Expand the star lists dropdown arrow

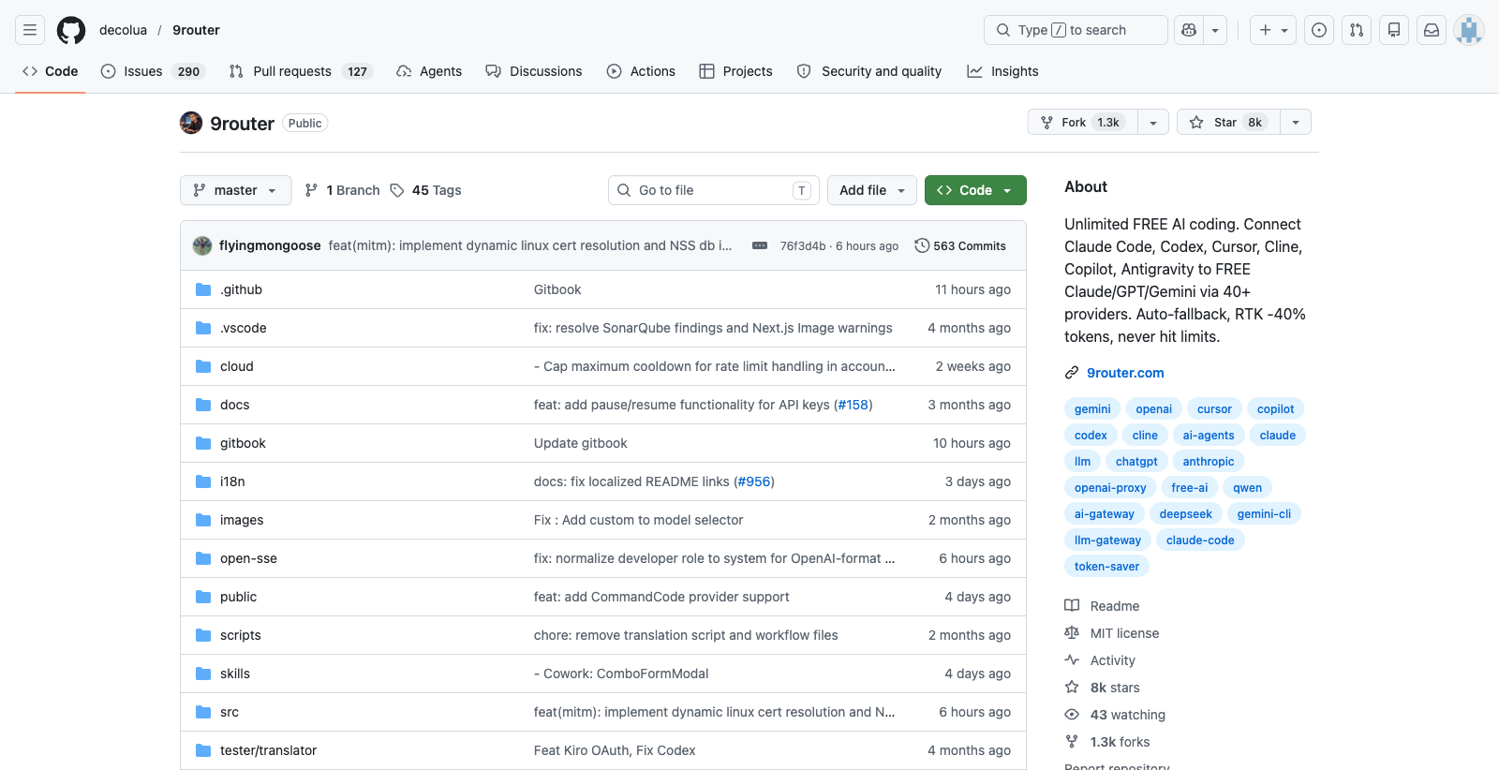1296,123
